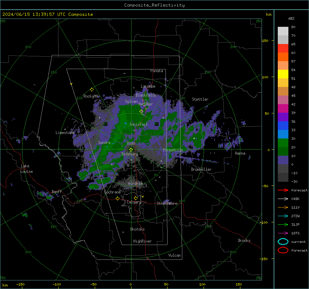This screenshot has height=289, width=309.
Task: Click the dBZ legend heading
Action: click(291, 18)
